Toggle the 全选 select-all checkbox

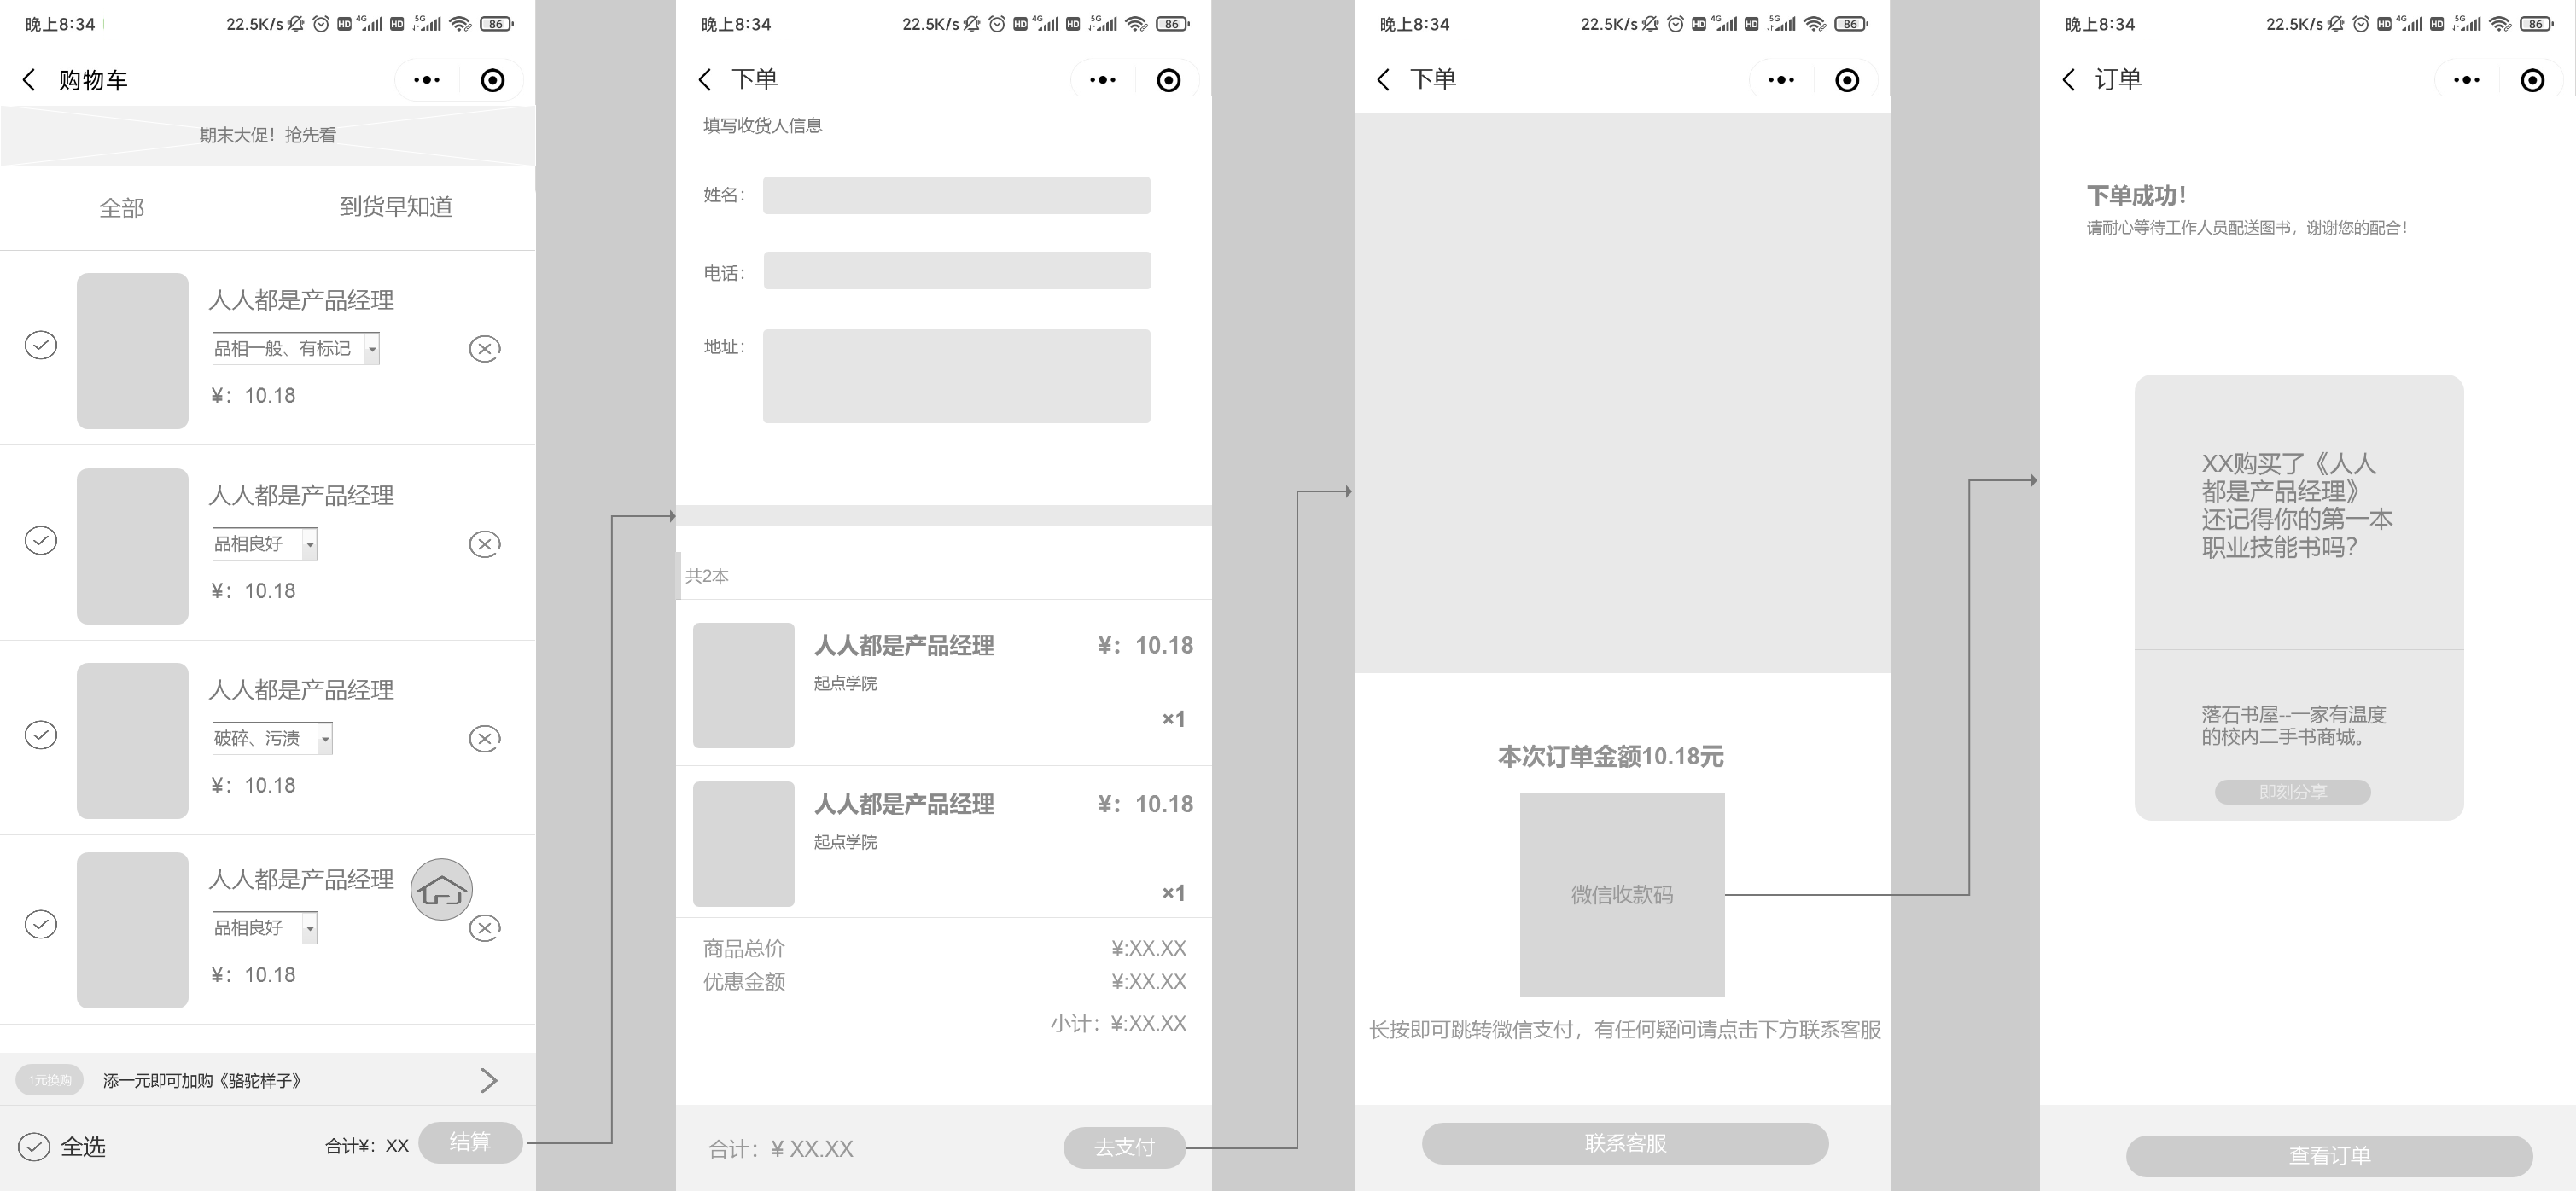[x=34, y=1146]
